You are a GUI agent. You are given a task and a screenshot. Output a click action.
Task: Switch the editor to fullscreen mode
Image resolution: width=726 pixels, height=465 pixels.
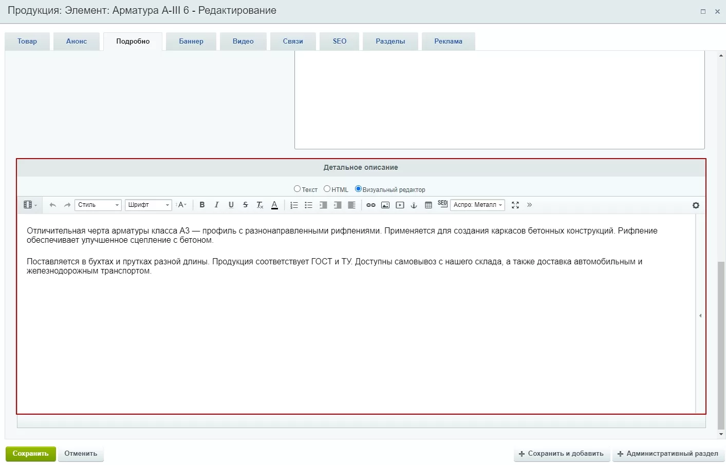point(515,205)
